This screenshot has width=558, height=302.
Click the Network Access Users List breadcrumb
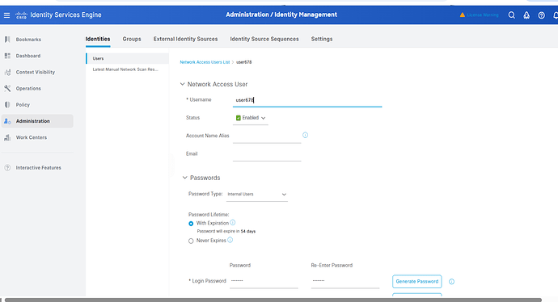(x=205, y=62)
